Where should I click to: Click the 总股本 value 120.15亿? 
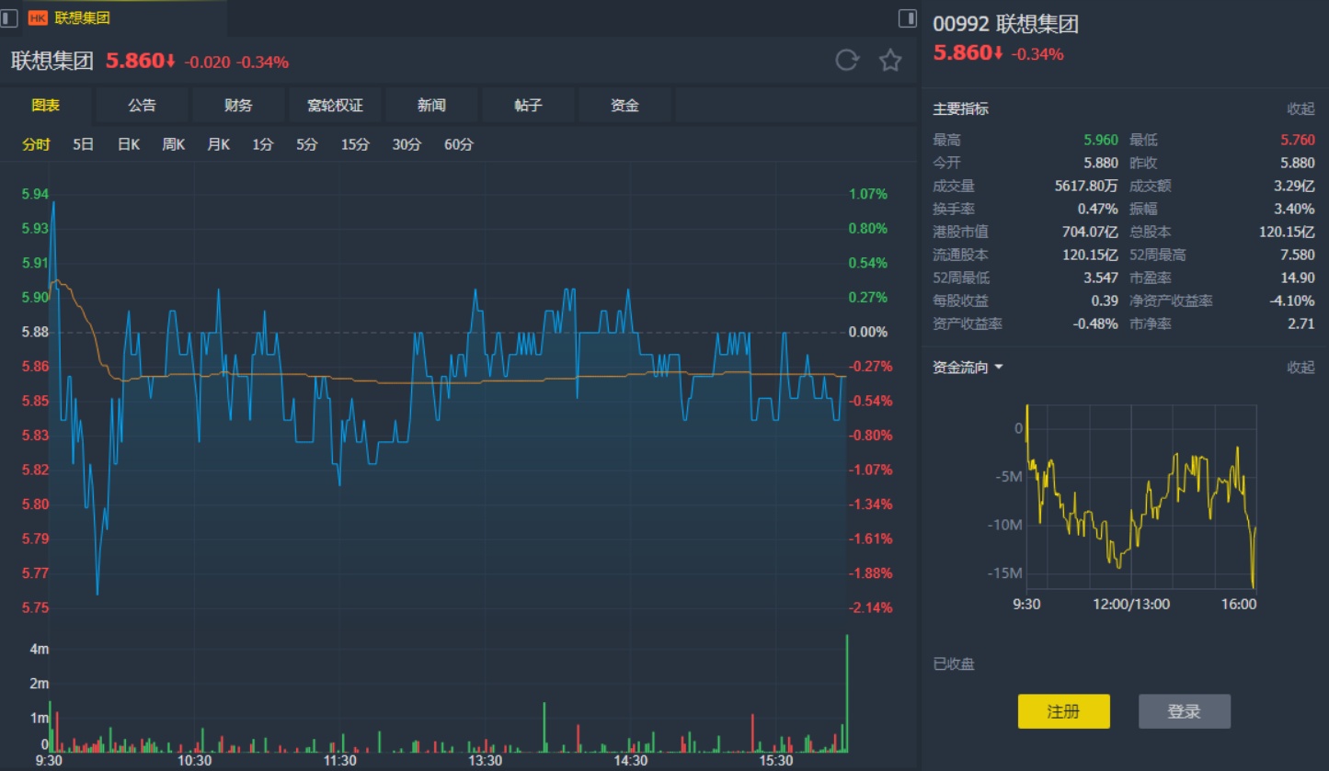click(1288, 232)
